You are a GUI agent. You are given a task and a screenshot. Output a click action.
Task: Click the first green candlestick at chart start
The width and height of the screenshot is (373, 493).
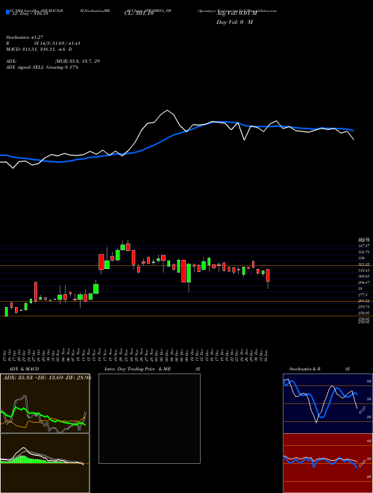click(x=7, y=311)
